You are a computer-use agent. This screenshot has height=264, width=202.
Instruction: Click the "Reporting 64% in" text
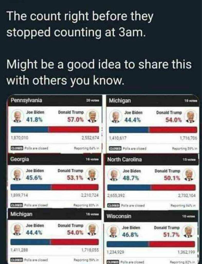(88, 148)
